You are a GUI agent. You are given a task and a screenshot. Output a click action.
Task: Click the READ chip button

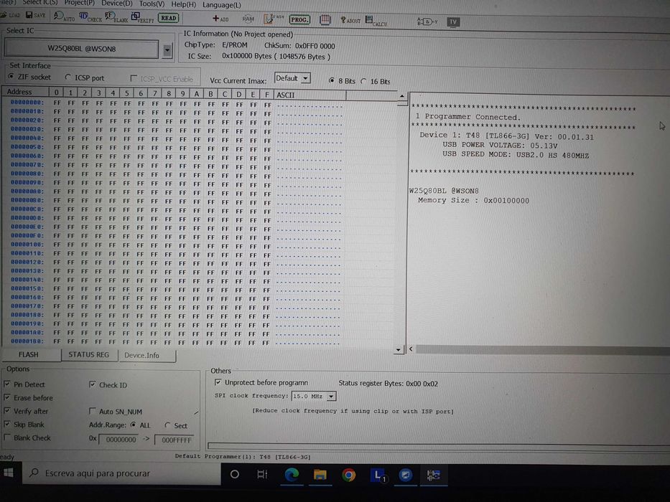pos(168,18)
